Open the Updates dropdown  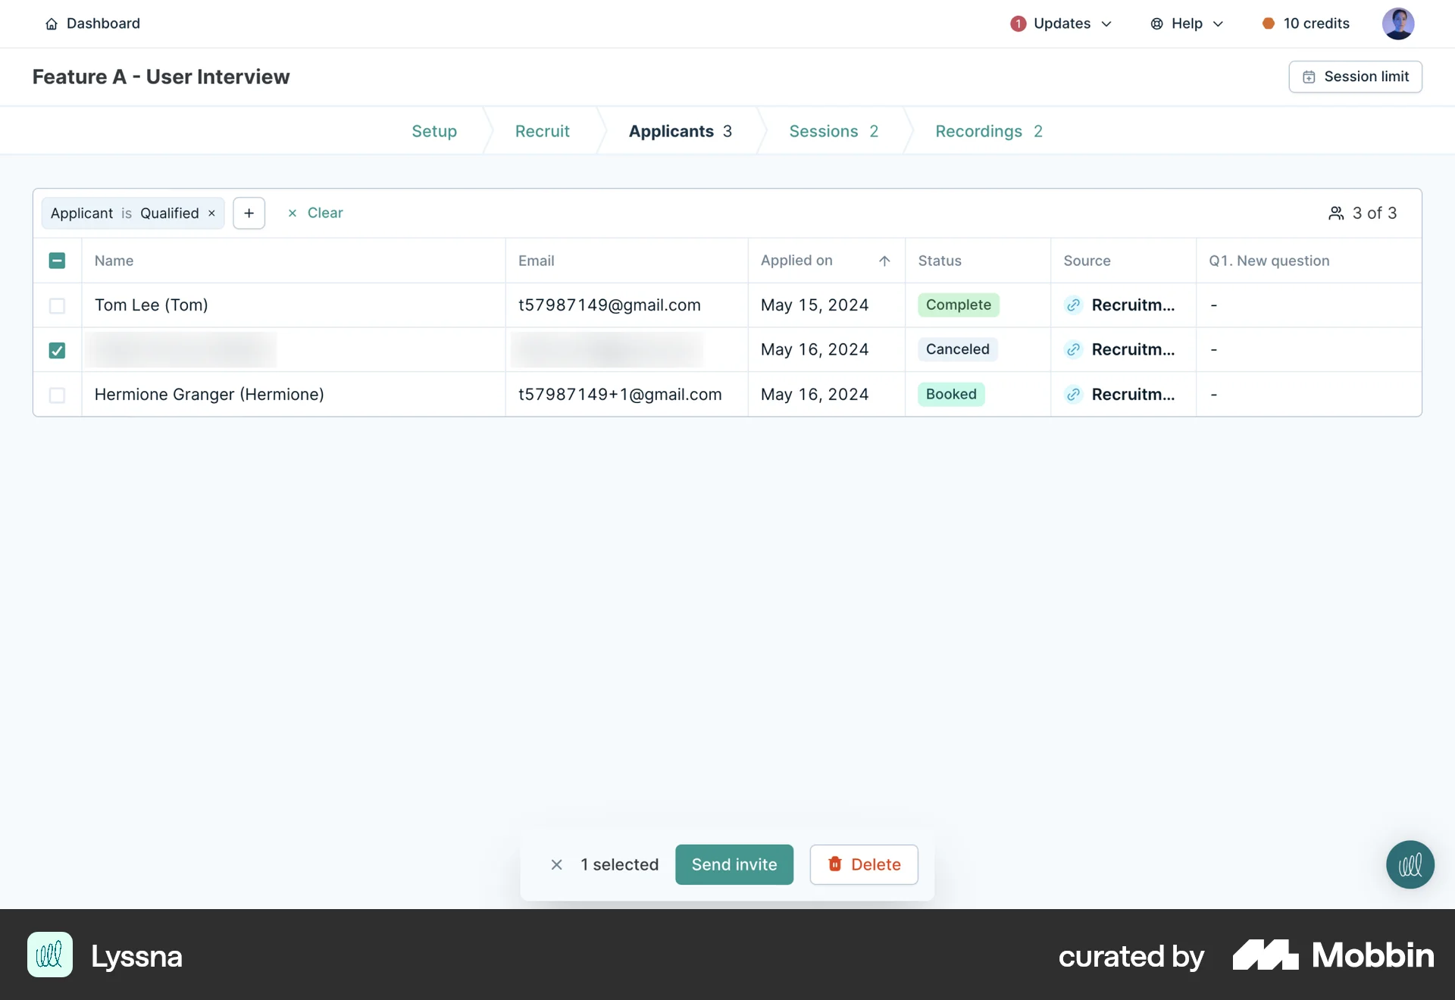[1061, 23]
